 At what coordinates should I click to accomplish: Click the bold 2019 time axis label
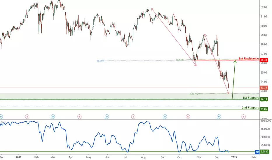click(234, 157)
